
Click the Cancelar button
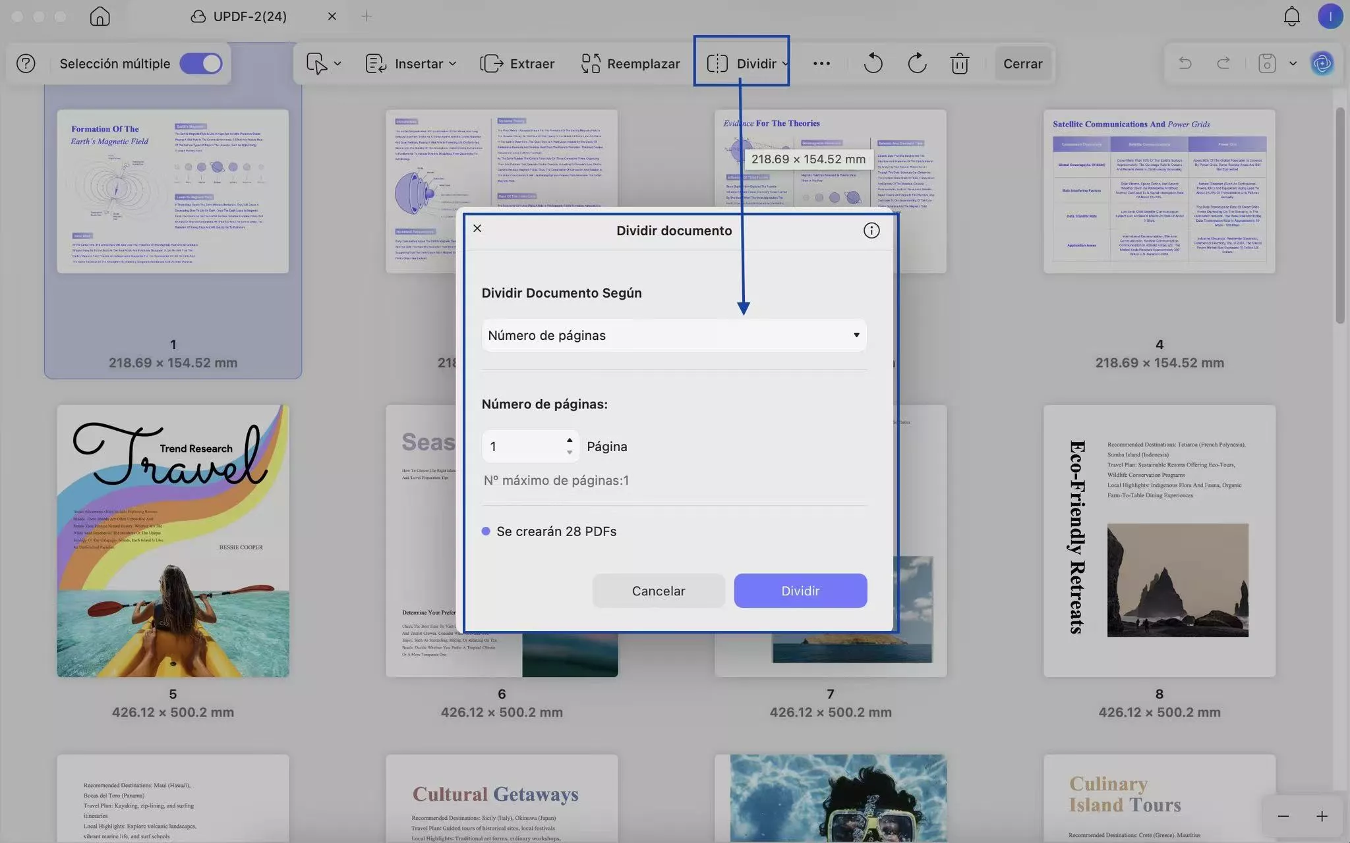pyautogui.click(x=658, y=591)
